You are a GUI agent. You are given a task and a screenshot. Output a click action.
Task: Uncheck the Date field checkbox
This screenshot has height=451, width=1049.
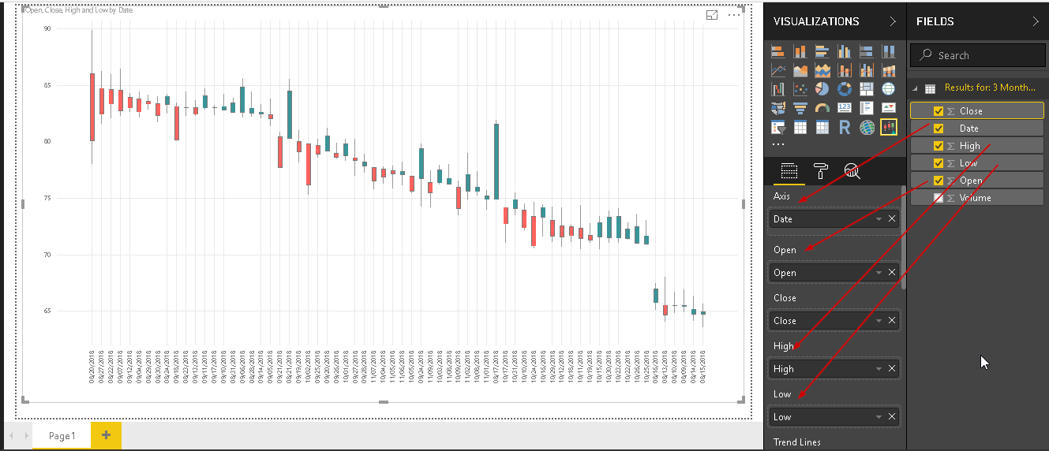[x=938, y=129]
